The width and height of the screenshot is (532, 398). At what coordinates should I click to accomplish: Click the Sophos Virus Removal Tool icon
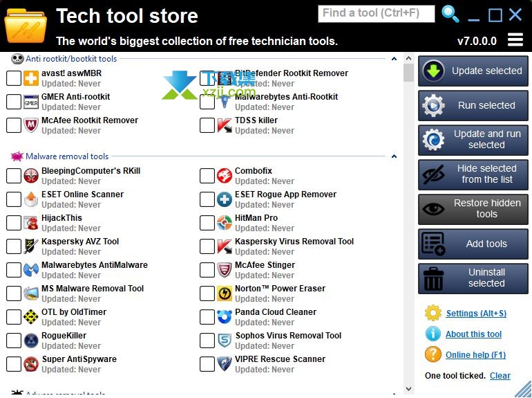tap(225, 341)
